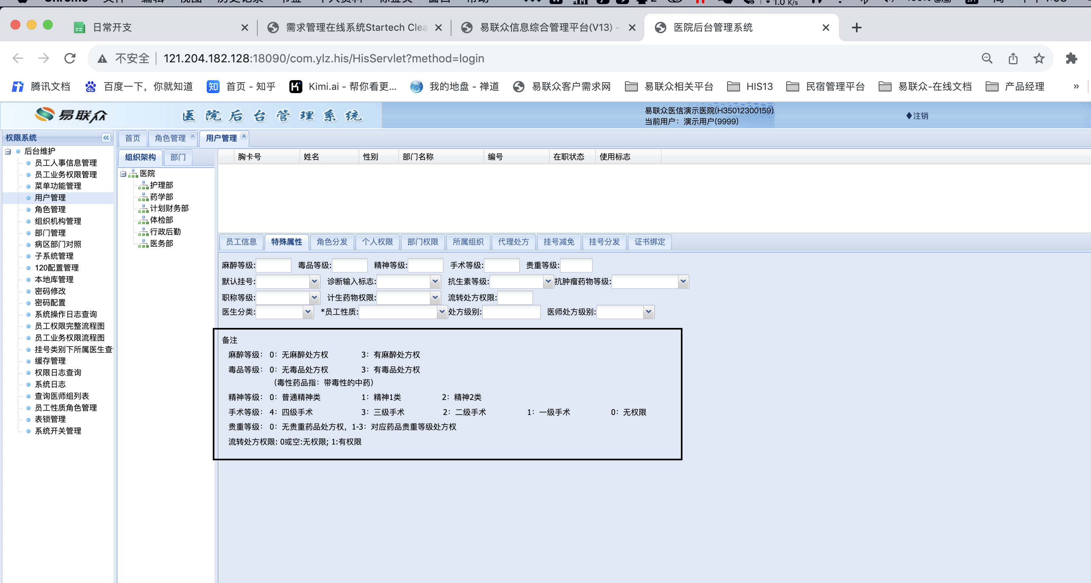This screenshot has height=583, width=1091.
Task: Click the 麻醉等级 input field
Action: click(x=274, y=265)
